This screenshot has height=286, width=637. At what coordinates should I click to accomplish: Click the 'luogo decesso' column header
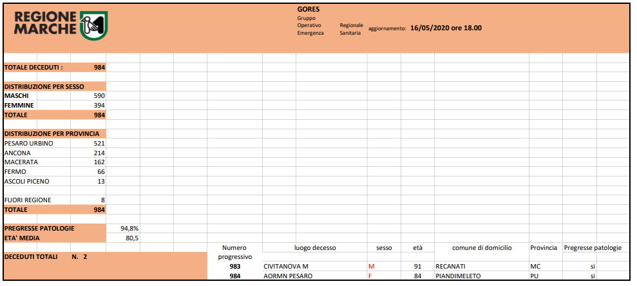[x=315, y=247]
